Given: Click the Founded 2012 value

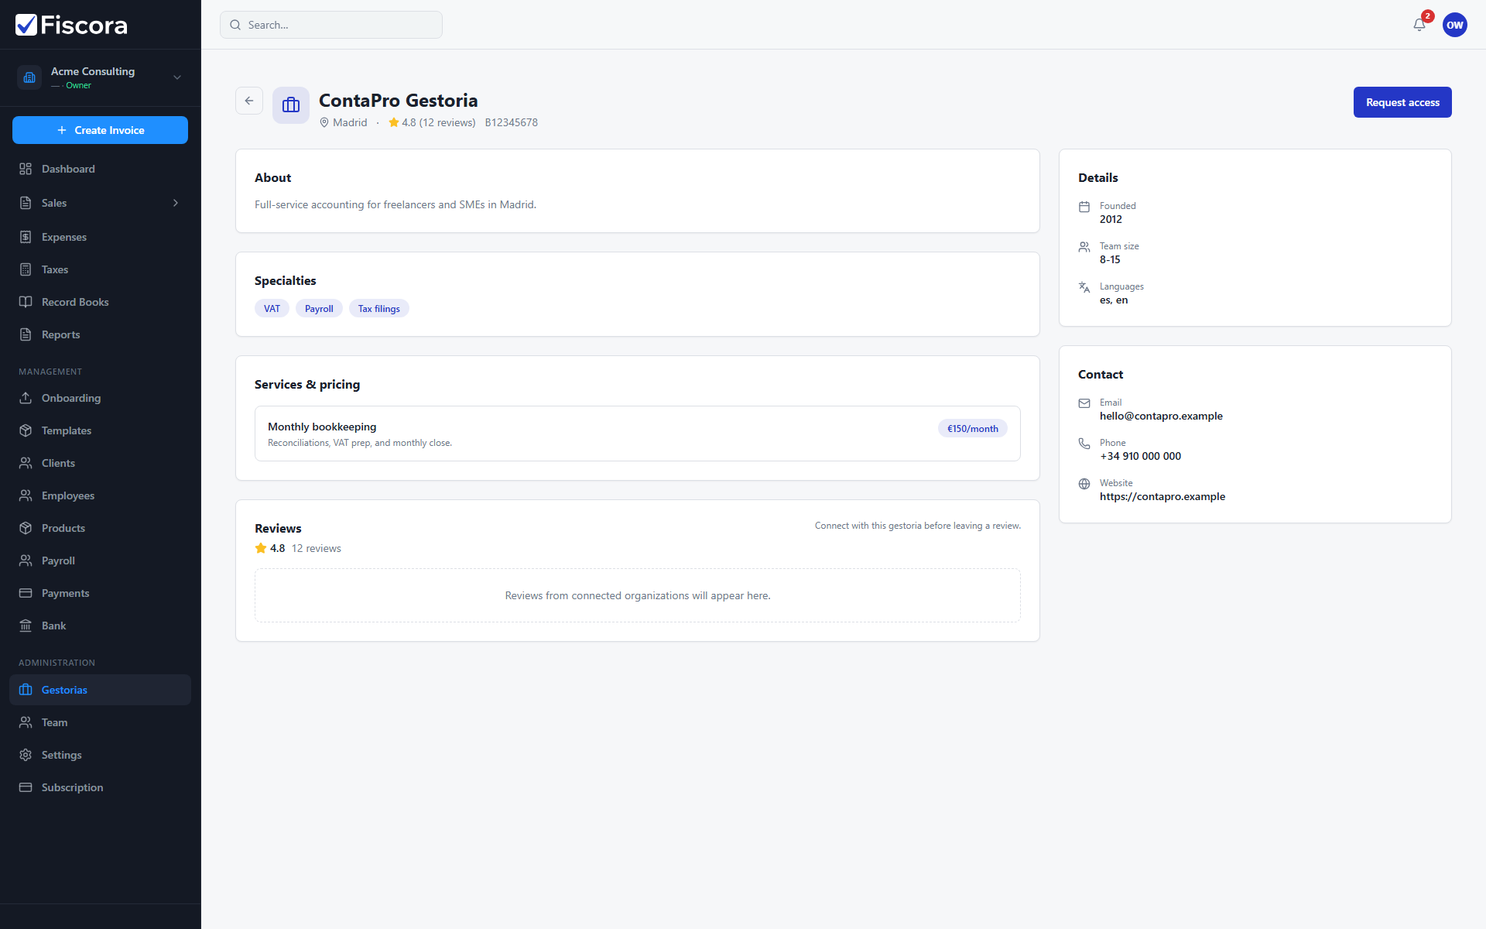Looking at the screenshot, I should (1111, 219).
